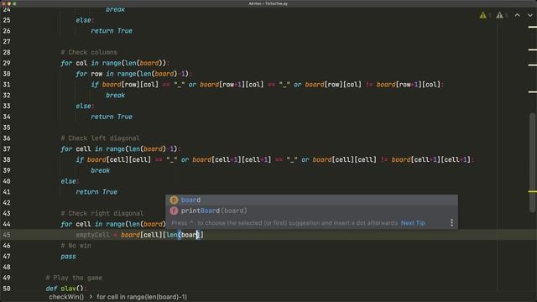Screen dimensions: 537x302
Task: Click line number 50 in gutter
Action: tap(7, 289)
